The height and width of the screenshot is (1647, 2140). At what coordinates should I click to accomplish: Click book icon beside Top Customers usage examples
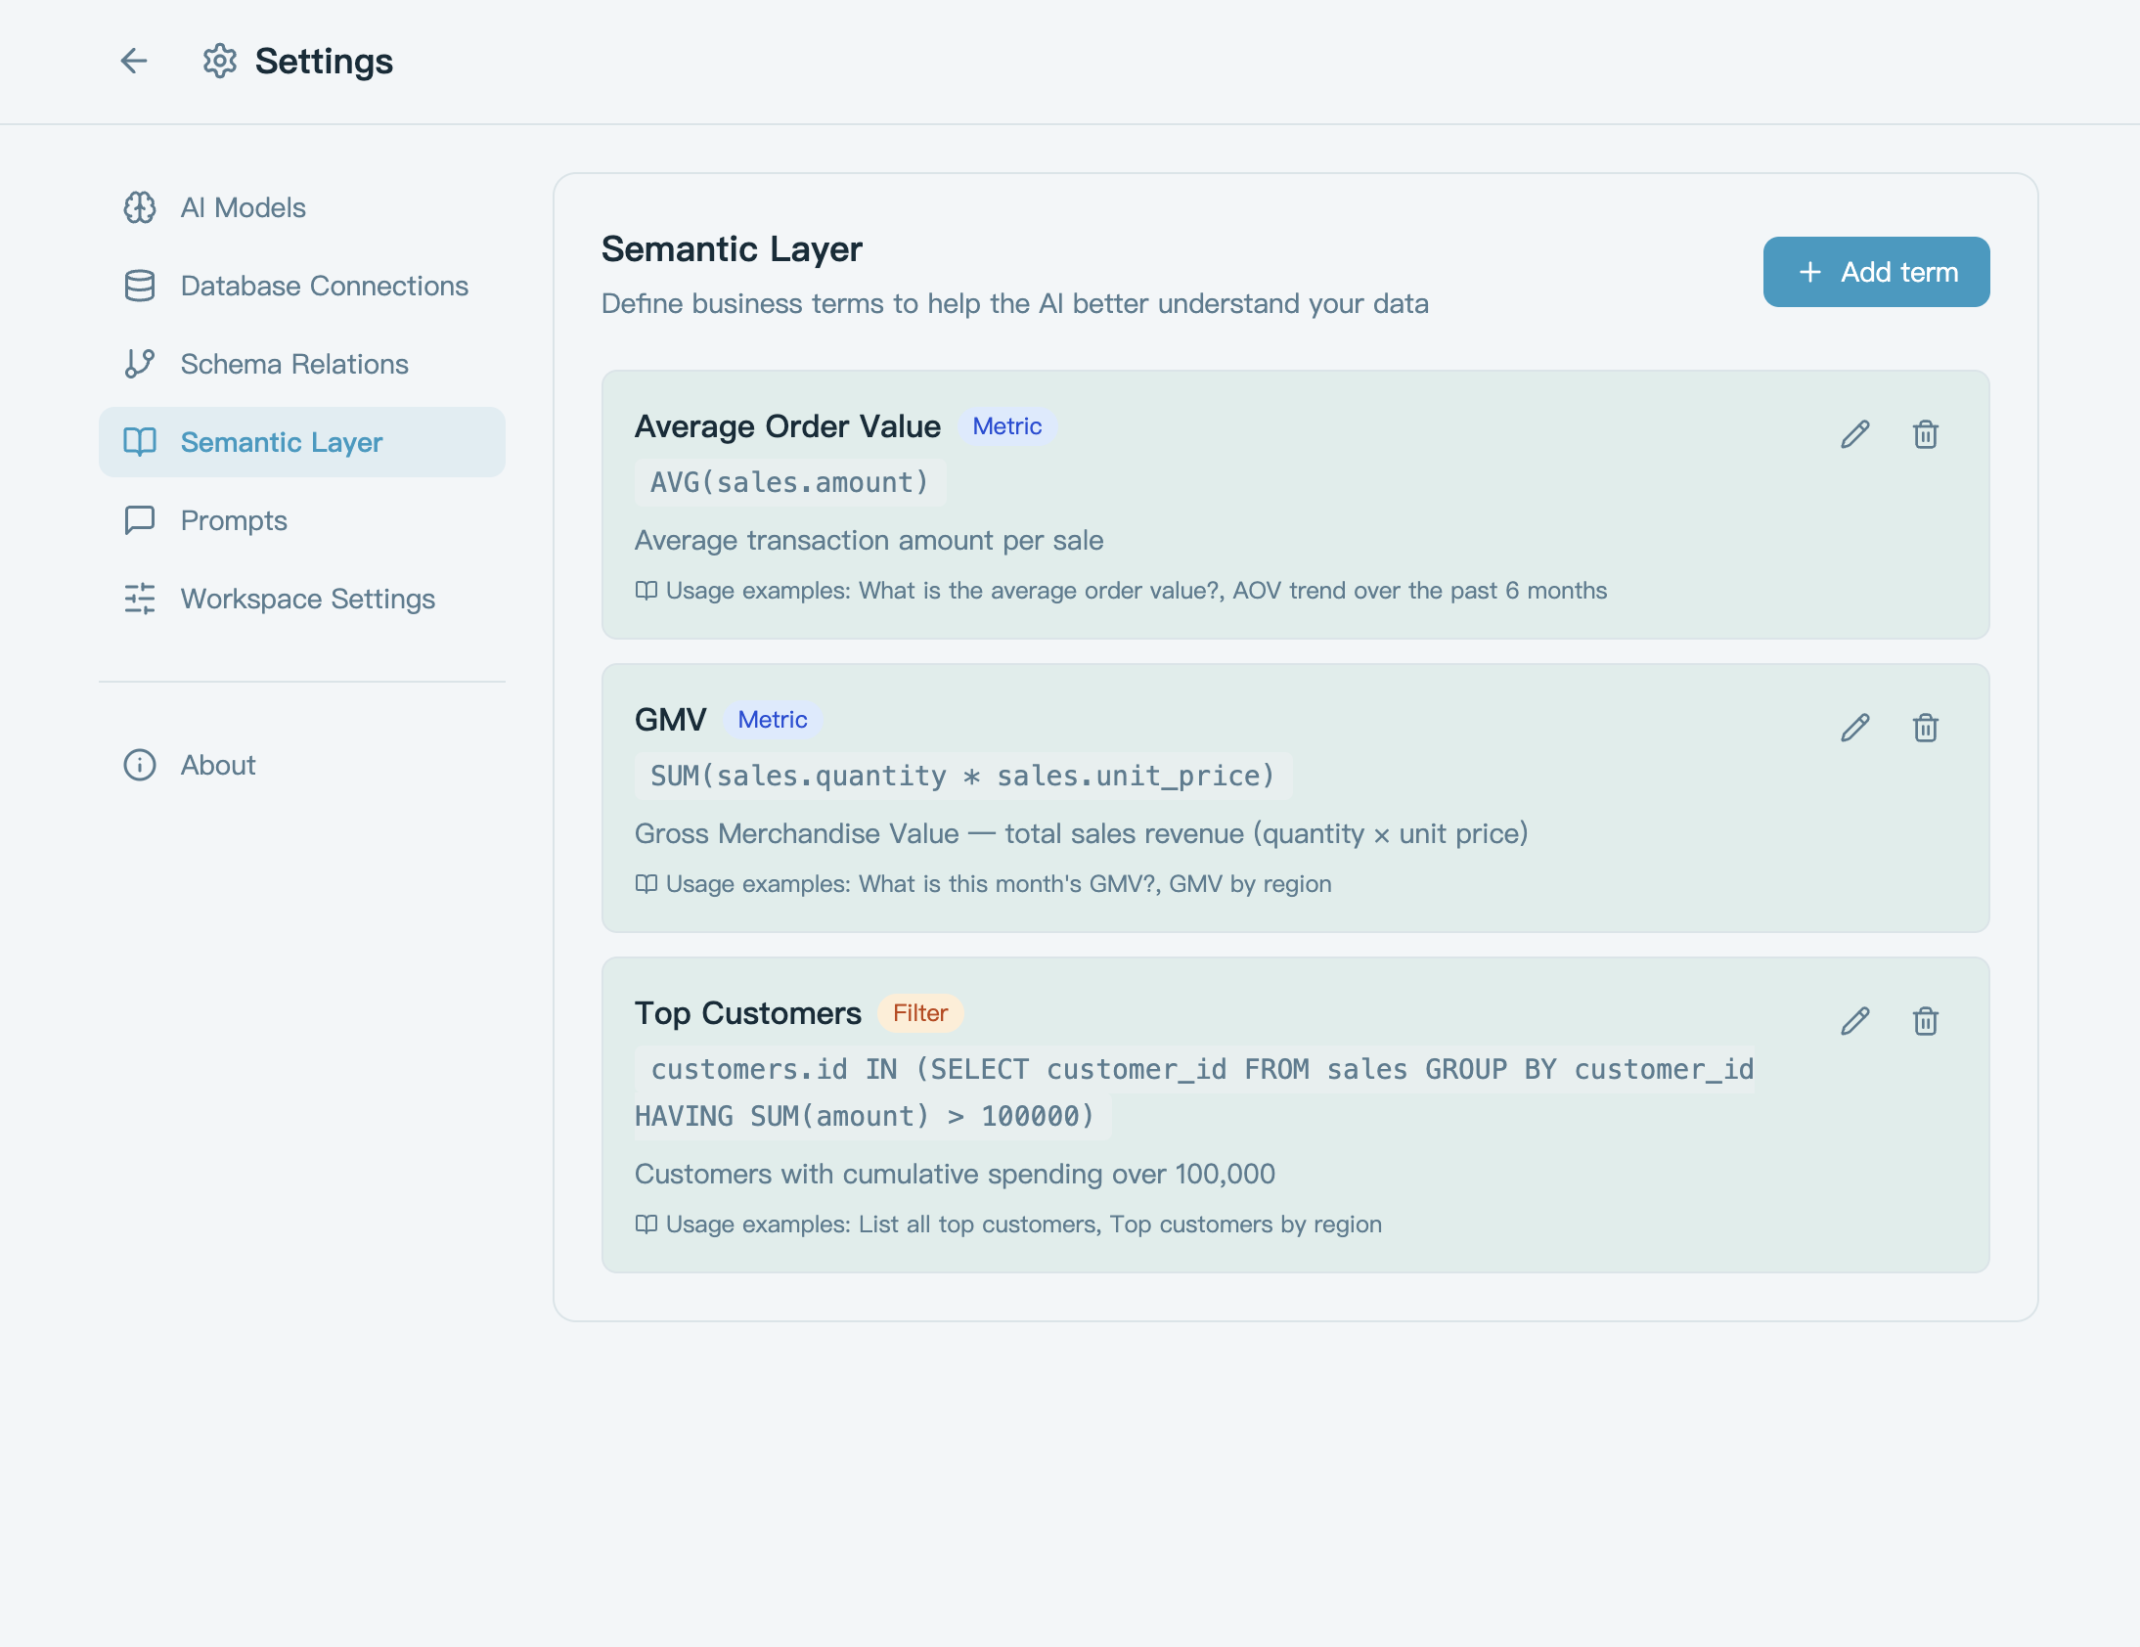tap(646, 1224)
